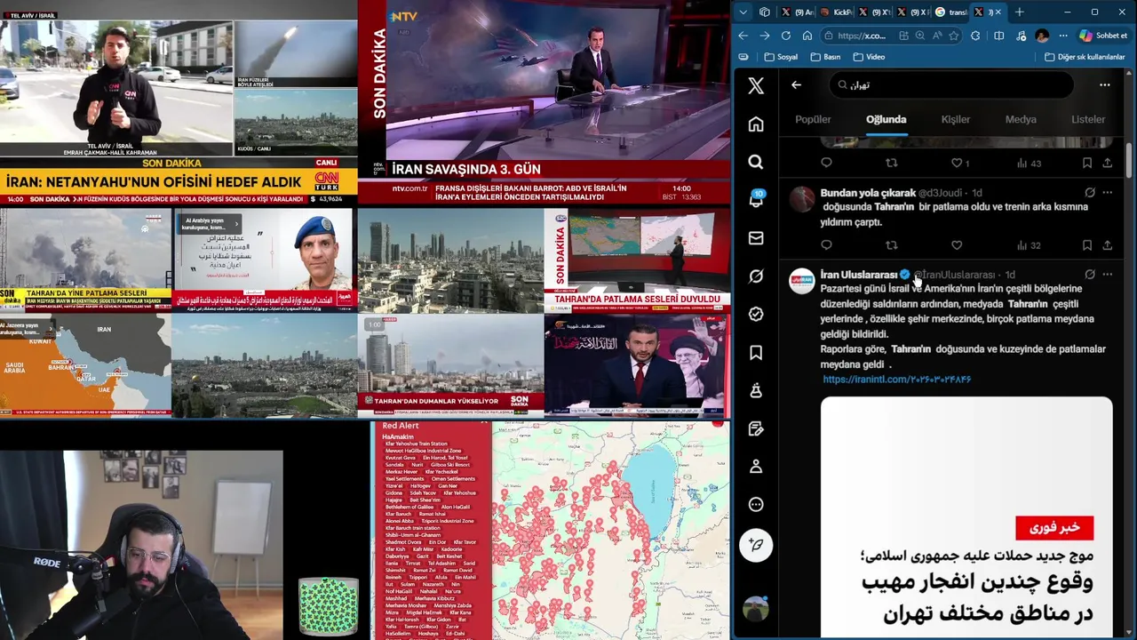
Task: Go back with X search back arrow
Action: click(796, 85)
